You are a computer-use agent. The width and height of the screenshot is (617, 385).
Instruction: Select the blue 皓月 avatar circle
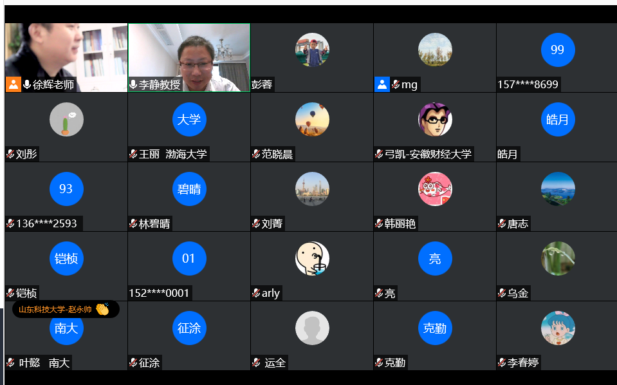click(558, 120)
